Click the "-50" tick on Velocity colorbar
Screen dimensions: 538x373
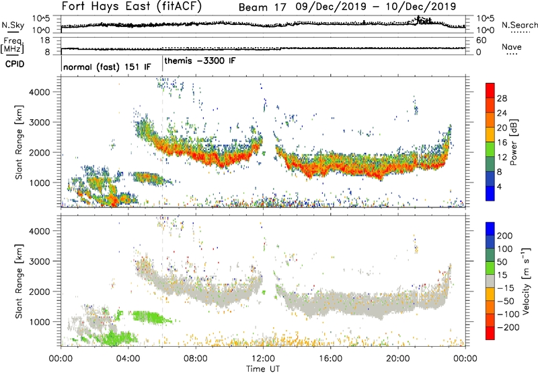pos(506,301)
